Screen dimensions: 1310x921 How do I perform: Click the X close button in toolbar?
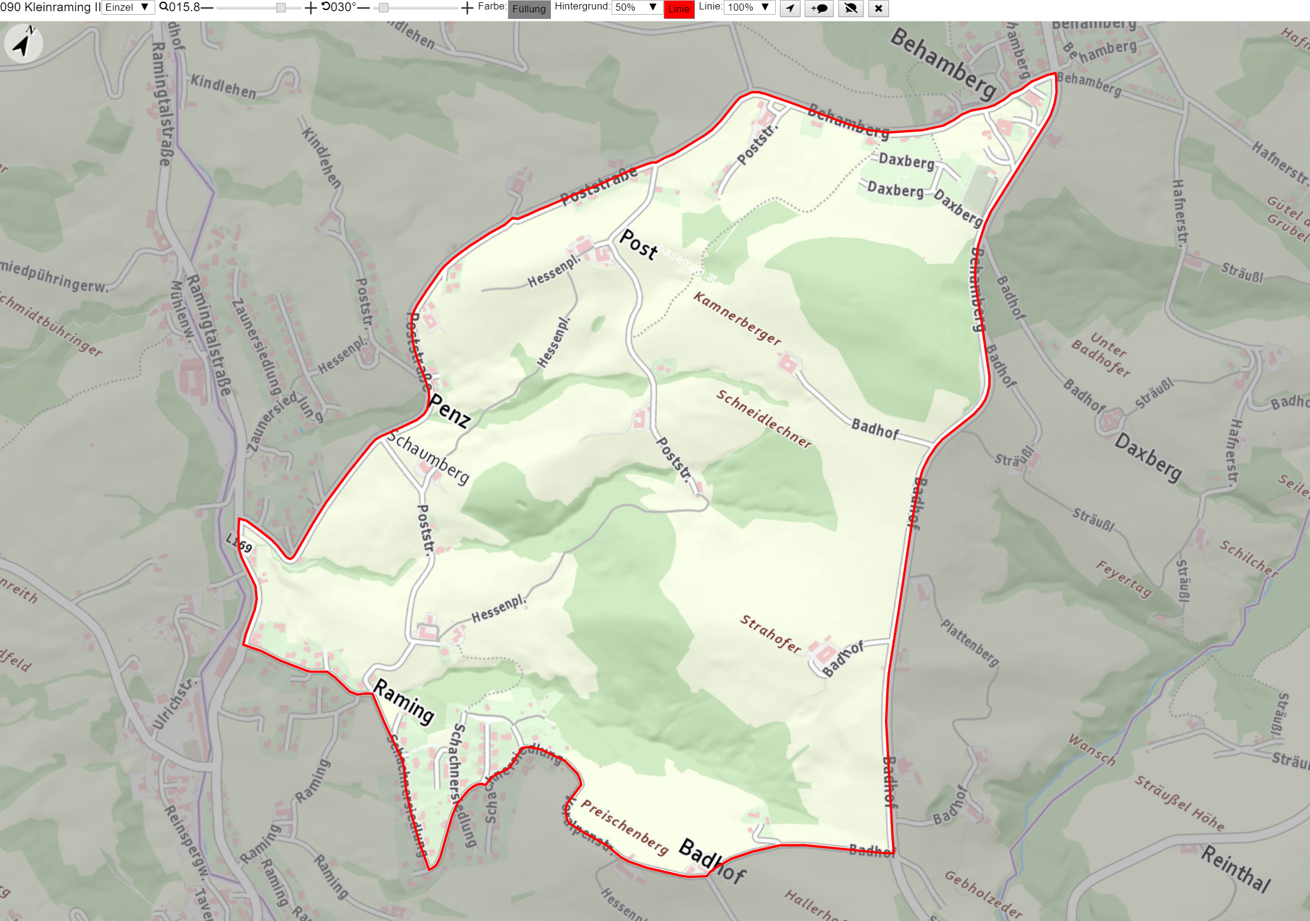tap(878, 8)
